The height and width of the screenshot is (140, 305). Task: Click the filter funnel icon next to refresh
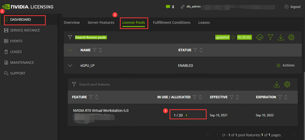click(271, 37)
